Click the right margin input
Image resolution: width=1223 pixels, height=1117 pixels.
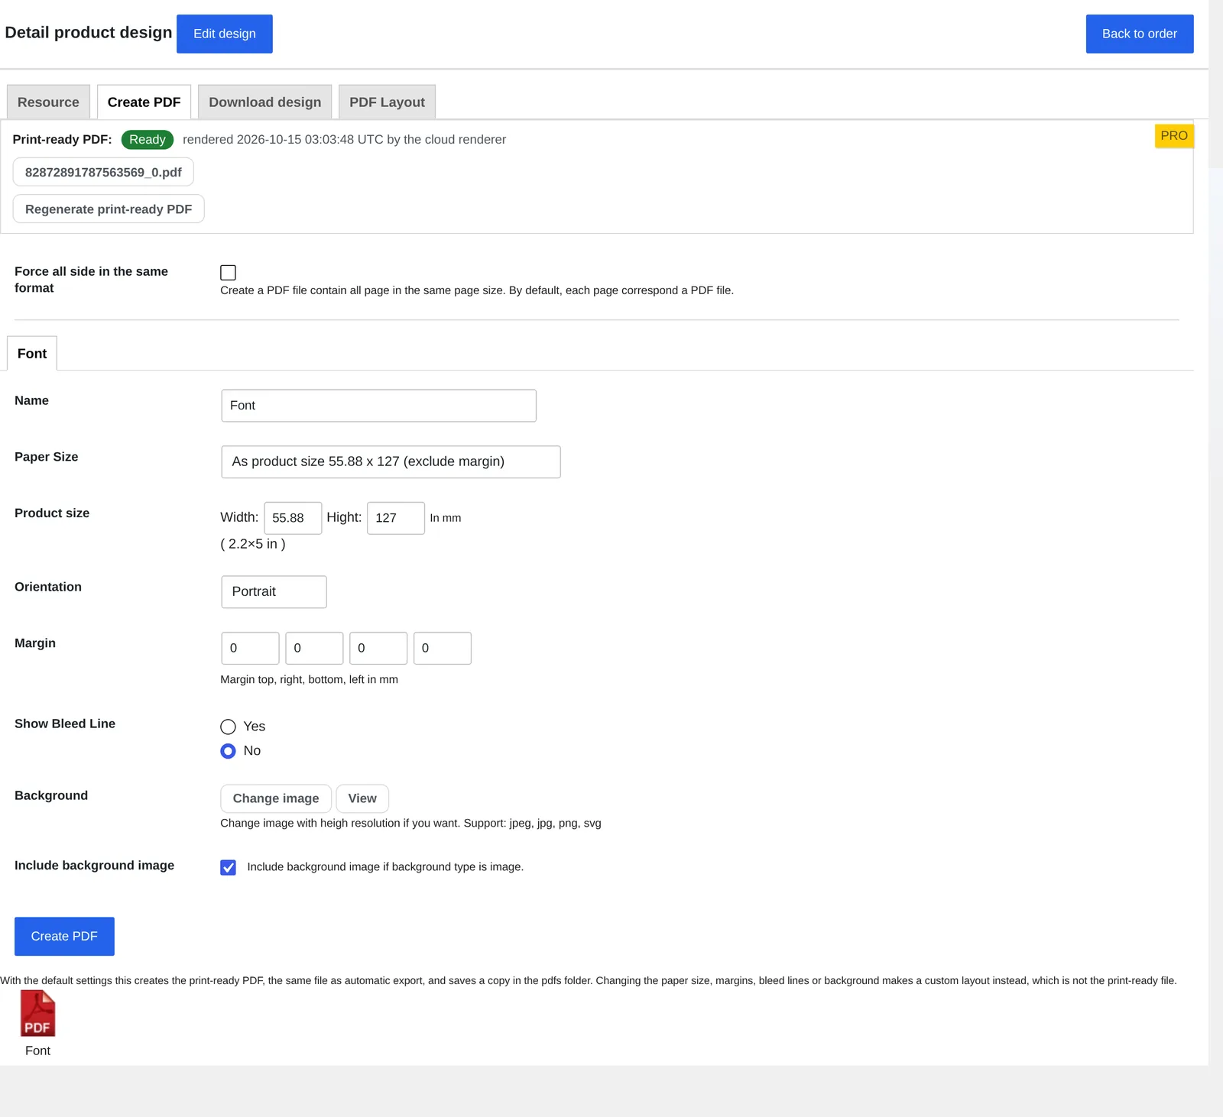[x=314, y=648]
